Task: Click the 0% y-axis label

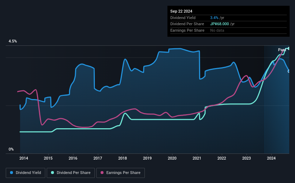Action: tap(11, 149)
